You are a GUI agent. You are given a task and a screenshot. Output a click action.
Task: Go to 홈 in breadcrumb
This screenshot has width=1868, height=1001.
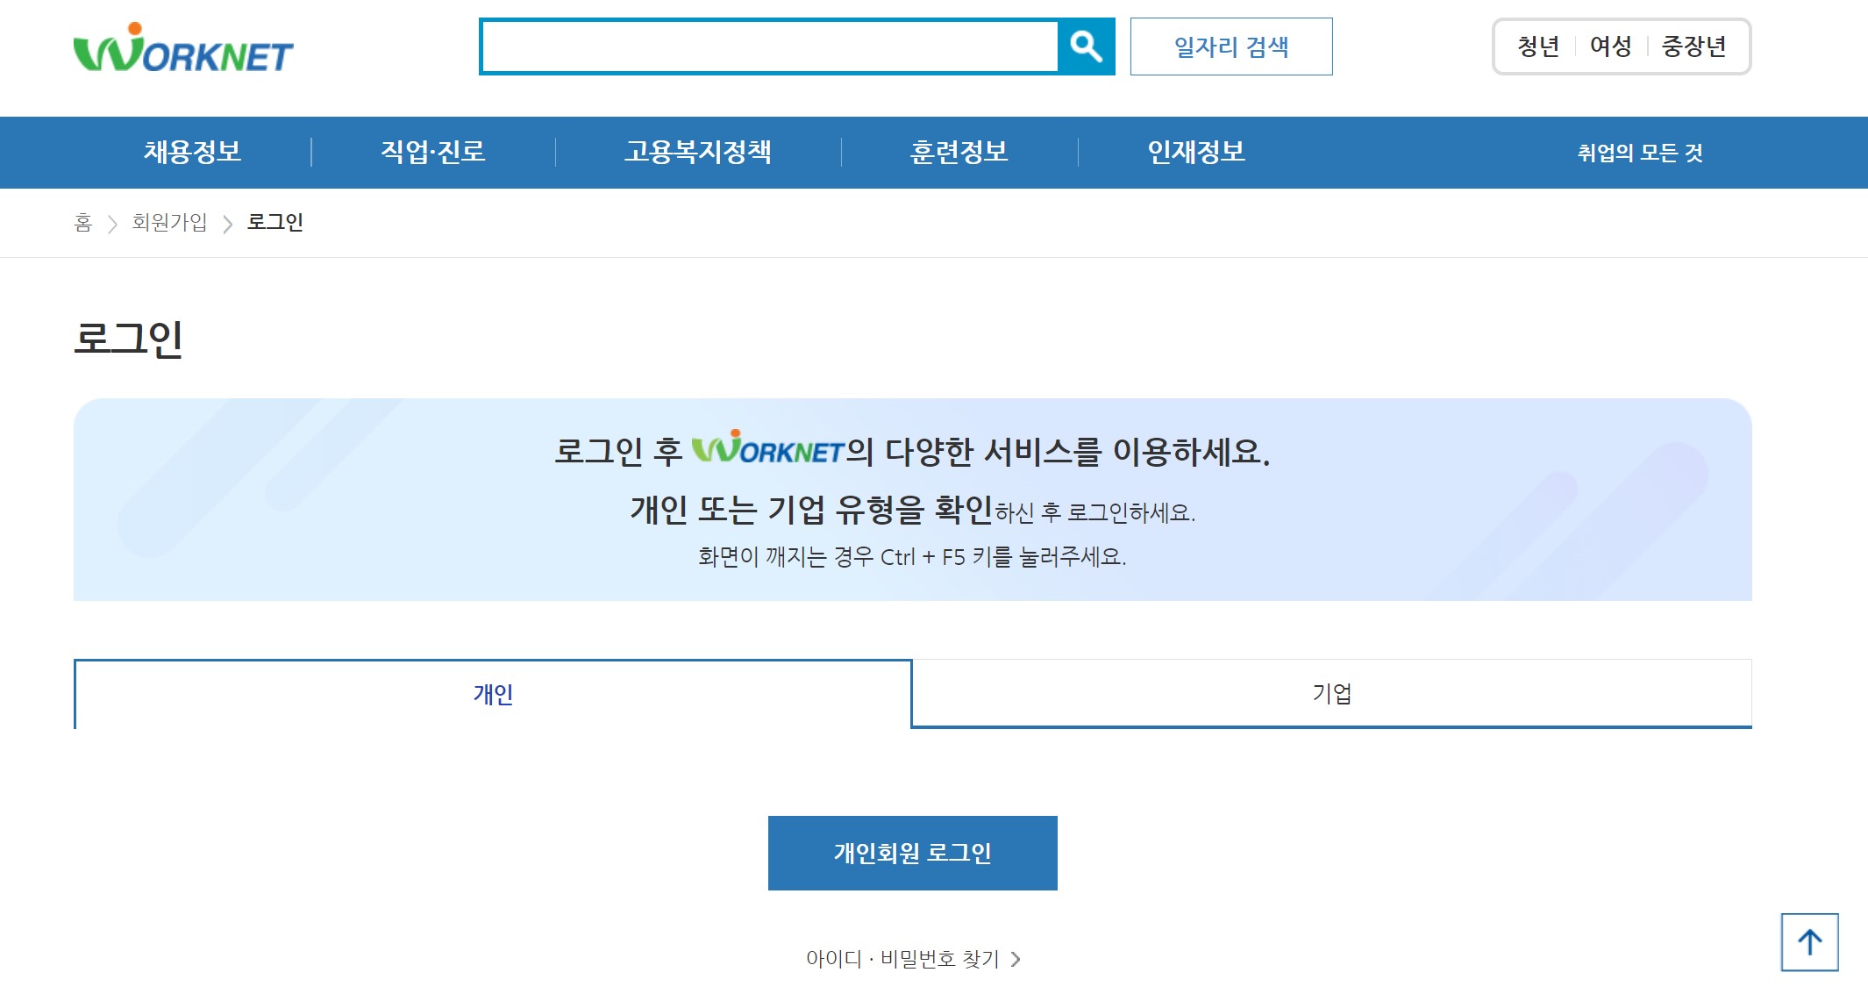[83, 223]
